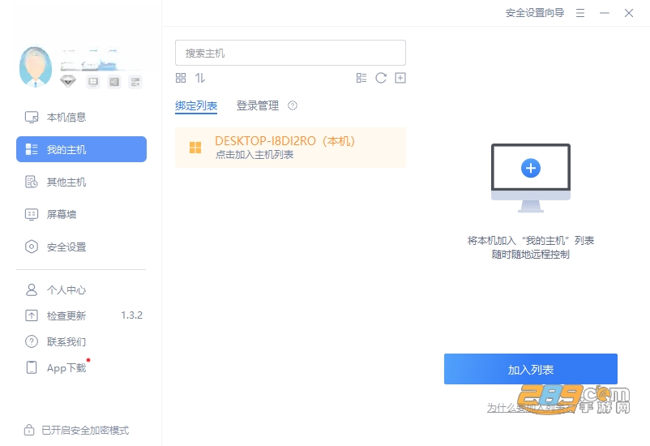
Task: Open the hamburger menu in title bar
Action: coord(580,13)
